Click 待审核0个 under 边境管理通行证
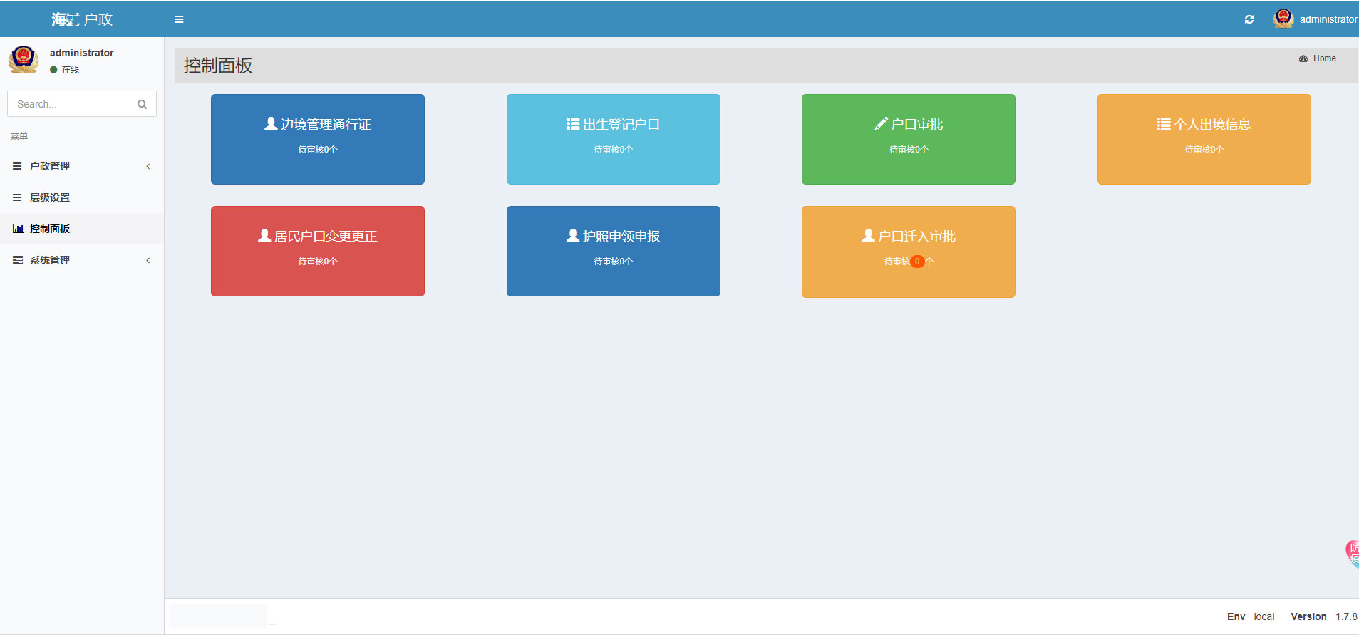 318,150
